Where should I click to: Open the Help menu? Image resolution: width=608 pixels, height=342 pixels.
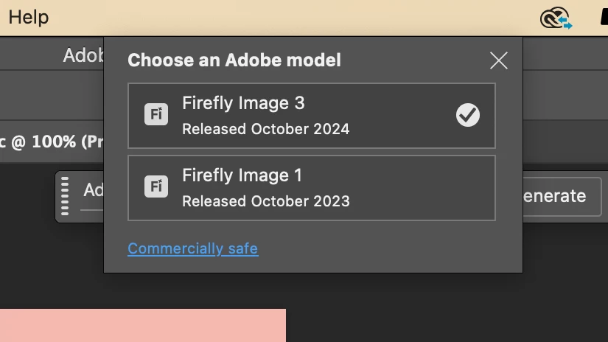coord(28,17)
